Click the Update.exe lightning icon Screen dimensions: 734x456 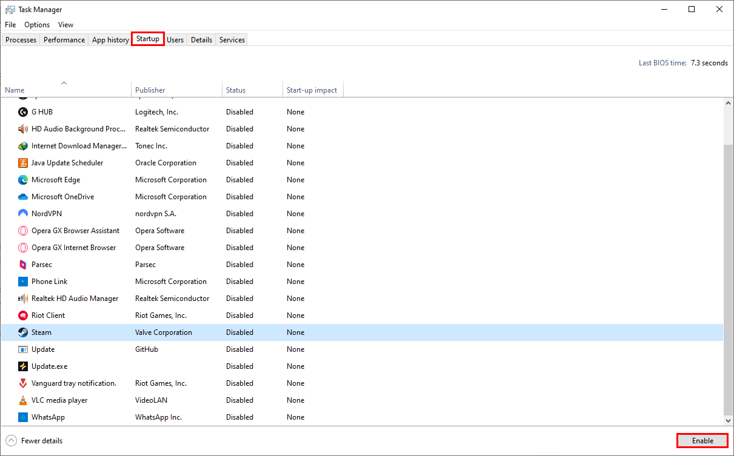point(23,366)
